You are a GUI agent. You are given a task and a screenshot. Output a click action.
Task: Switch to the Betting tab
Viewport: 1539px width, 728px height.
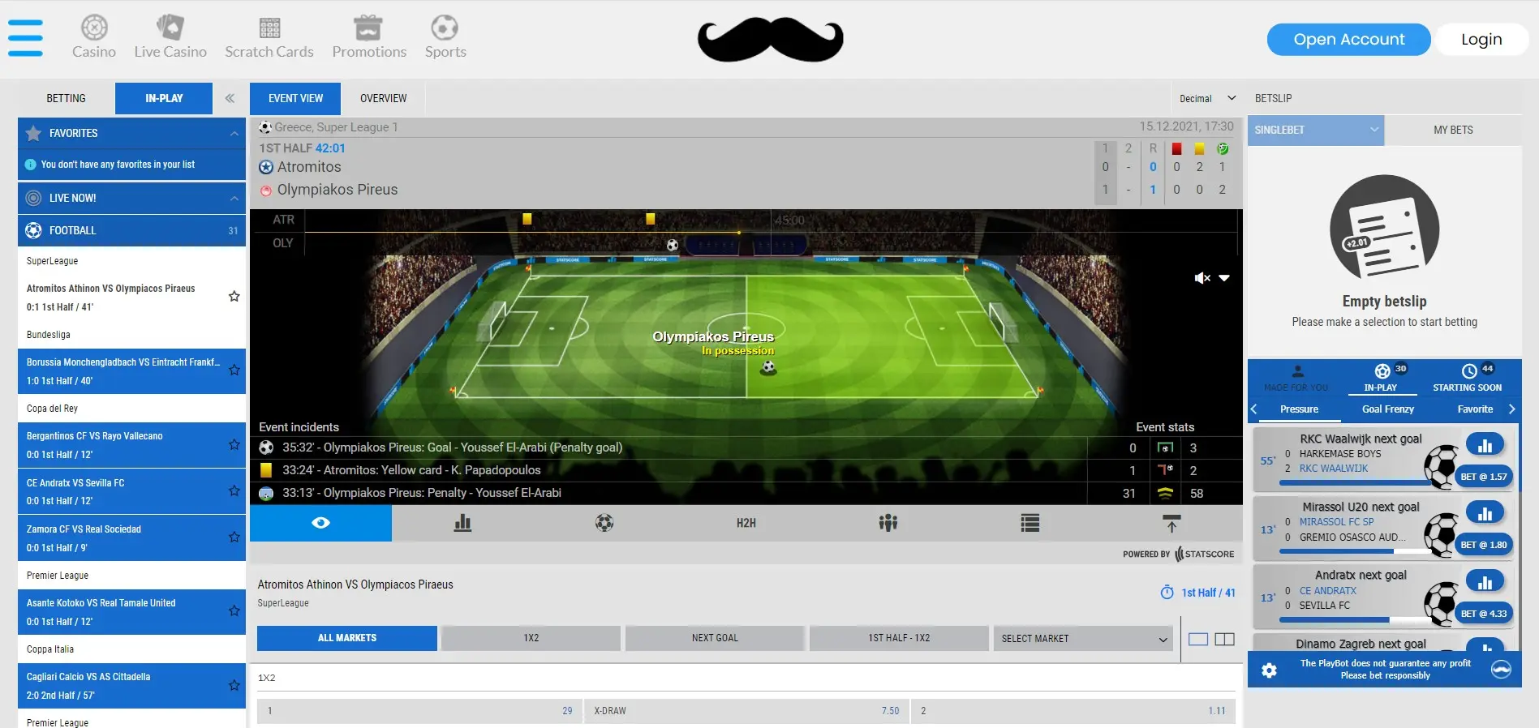pos(66,98)
